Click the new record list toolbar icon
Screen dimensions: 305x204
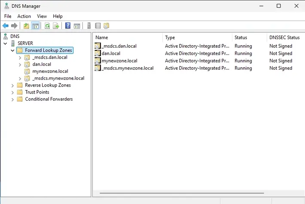[x=98, y=26]
